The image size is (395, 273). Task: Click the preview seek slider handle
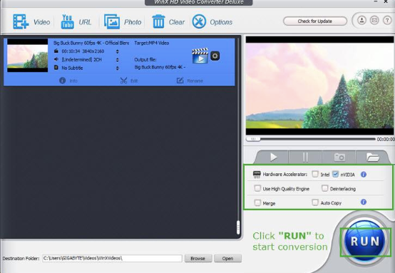point(253,139)
